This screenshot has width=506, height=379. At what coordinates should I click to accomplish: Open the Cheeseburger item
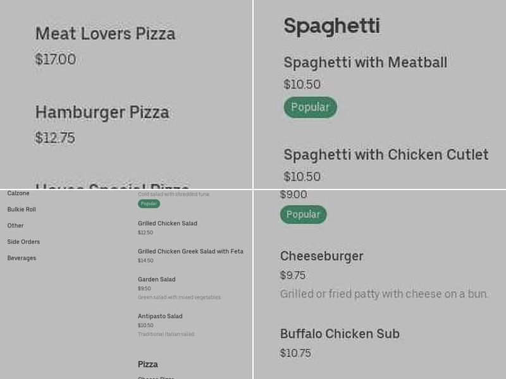[321, 257]
